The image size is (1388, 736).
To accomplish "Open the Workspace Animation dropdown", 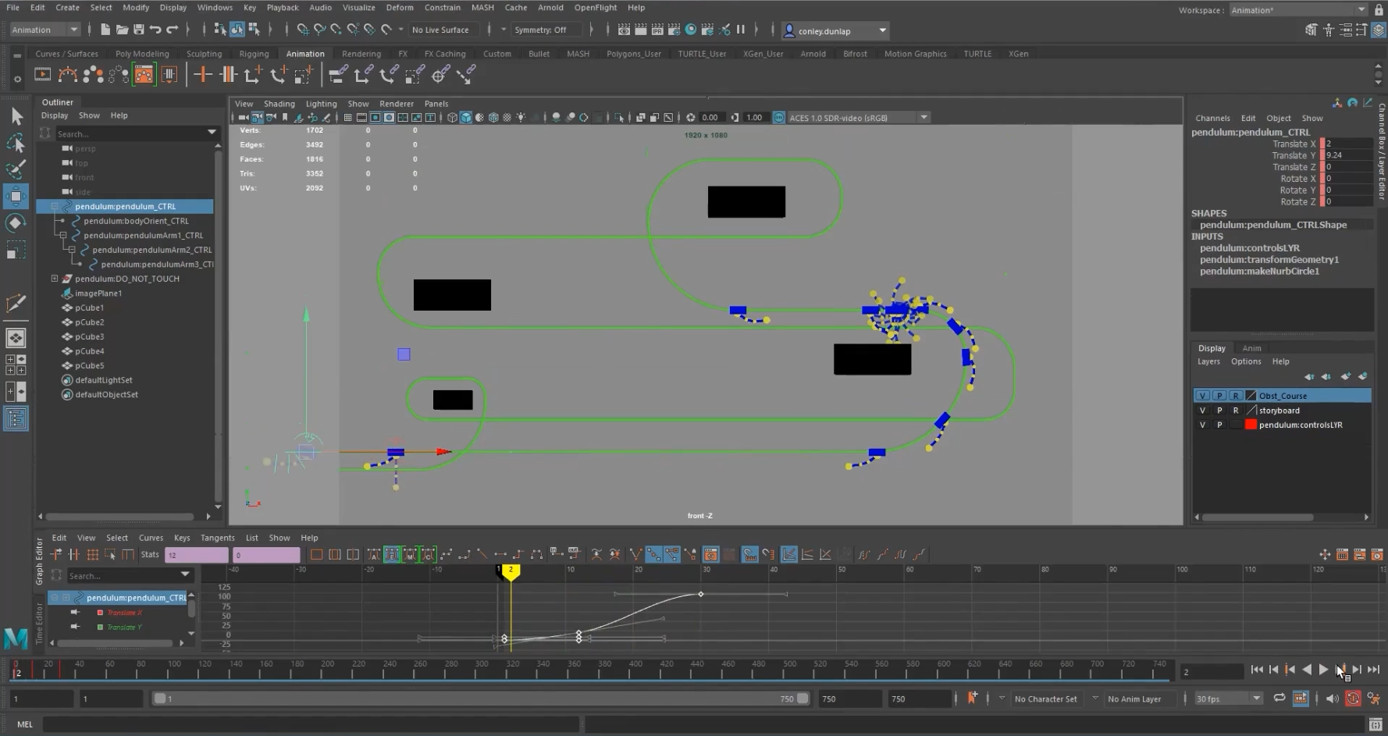I will coord(1298,10).
